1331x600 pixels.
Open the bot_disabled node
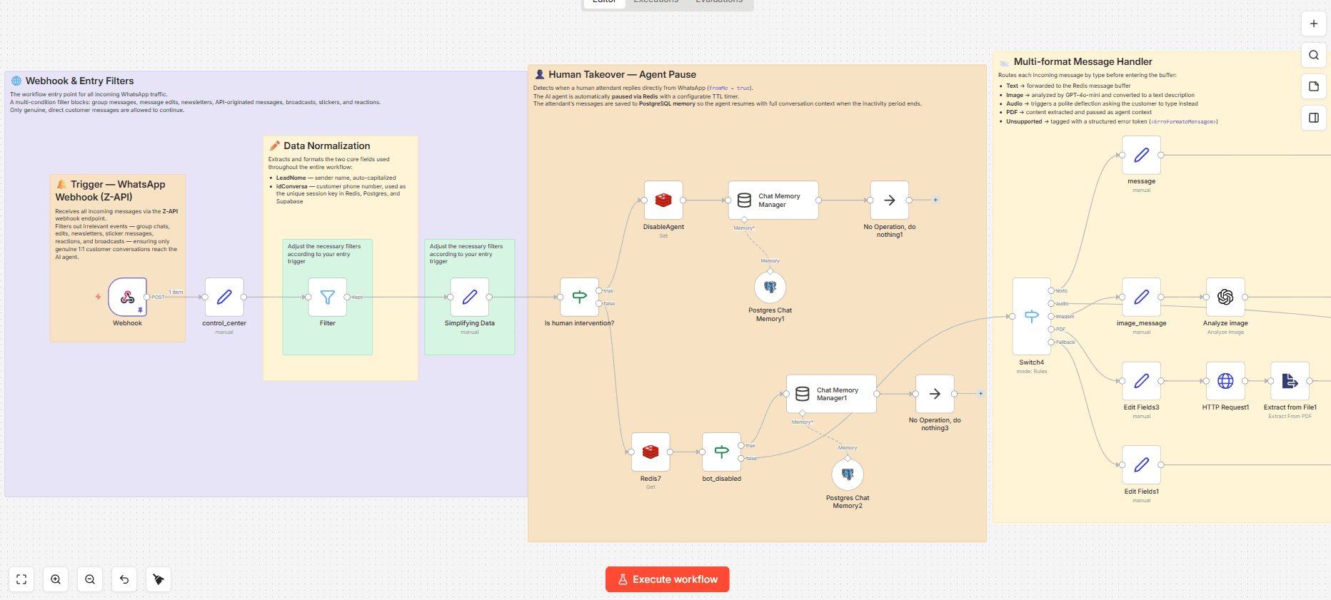coord(721,452)
